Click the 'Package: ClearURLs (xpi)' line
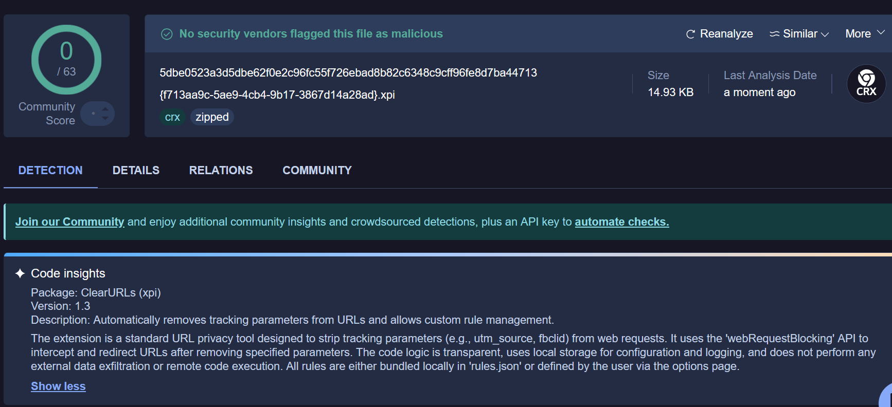 (x=96, y=292)
